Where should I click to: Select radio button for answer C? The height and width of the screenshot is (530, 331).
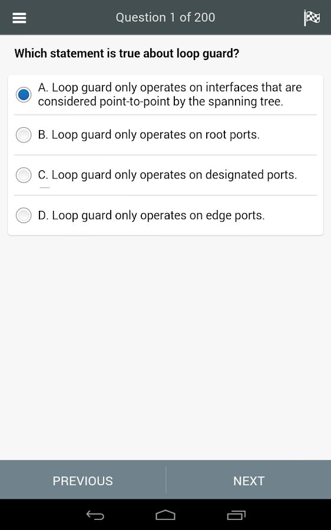[24, 175]
